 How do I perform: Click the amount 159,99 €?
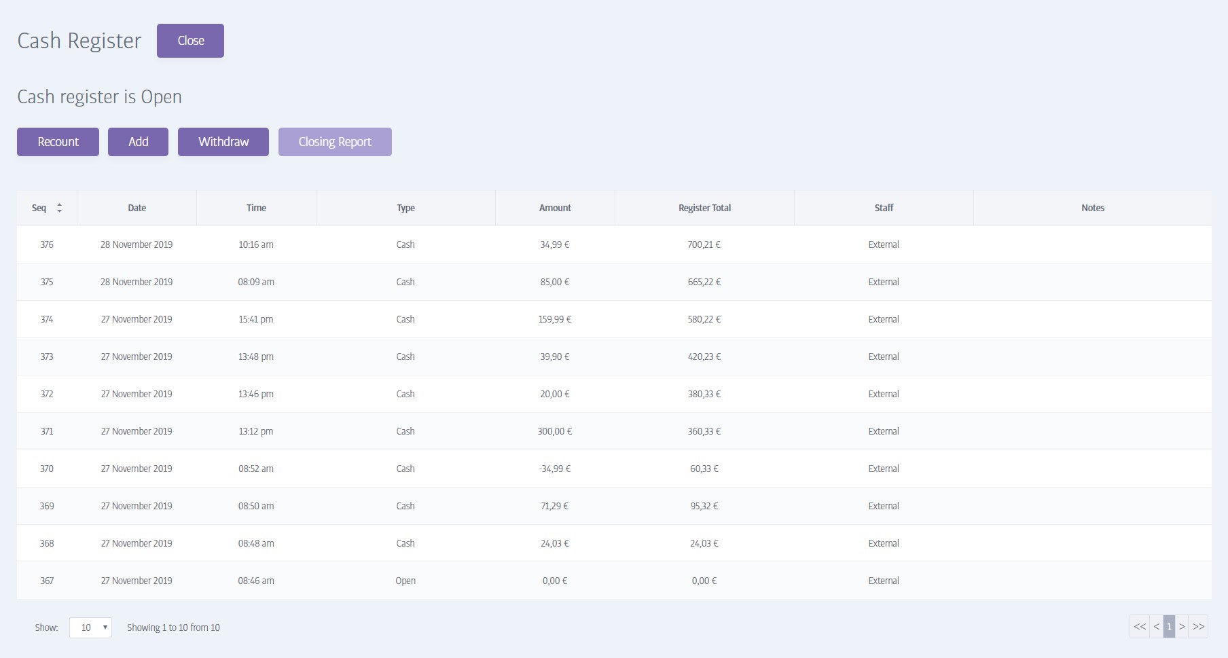[555, 319]
